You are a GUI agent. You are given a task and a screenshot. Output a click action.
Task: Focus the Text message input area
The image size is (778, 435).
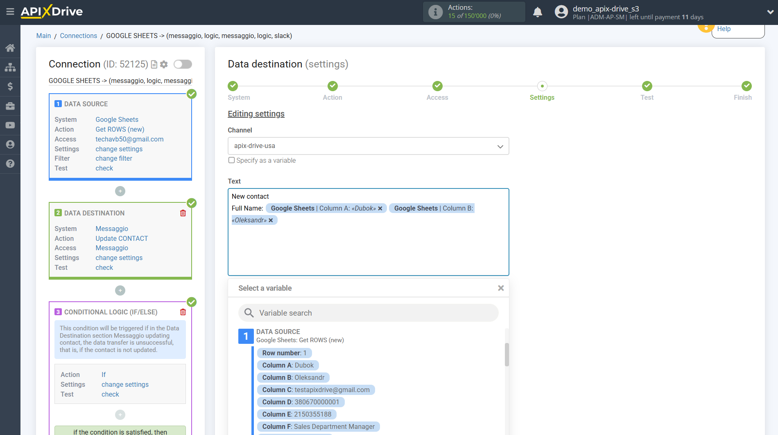pyautogui.click(x=368, y=232)
